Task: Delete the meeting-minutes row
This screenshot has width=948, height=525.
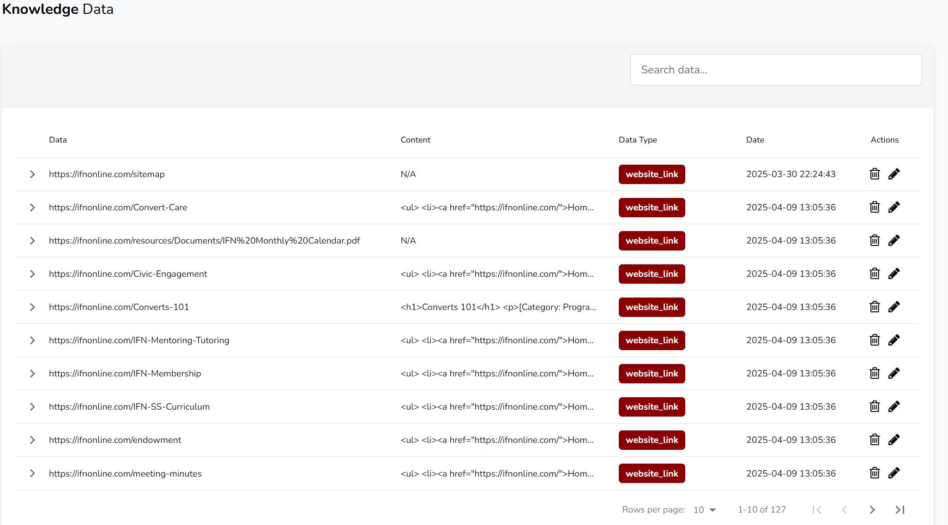Action: point(875,473)
